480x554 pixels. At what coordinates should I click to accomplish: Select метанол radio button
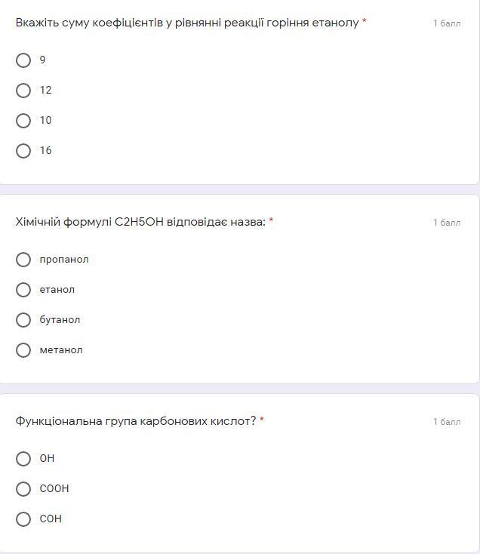(x=23, y=350)
